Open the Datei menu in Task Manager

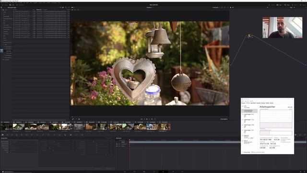coord(243,101)
